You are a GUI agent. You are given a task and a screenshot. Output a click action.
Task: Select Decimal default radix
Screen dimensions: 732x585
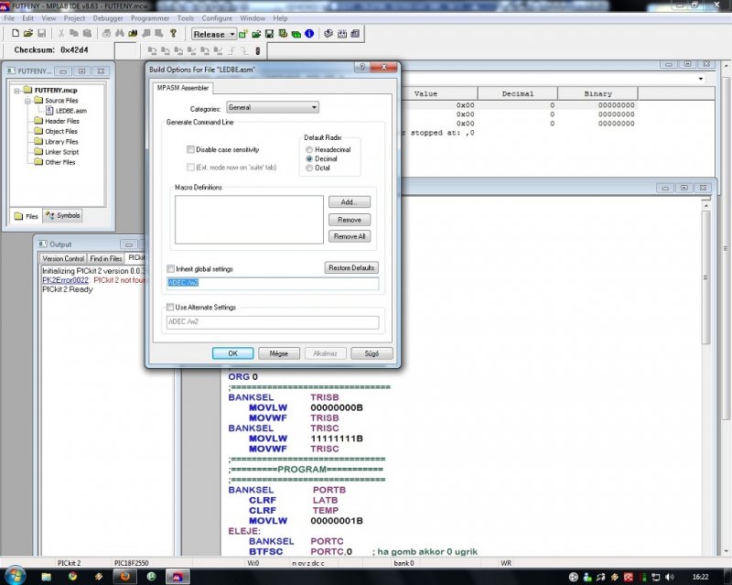(309, 159)
